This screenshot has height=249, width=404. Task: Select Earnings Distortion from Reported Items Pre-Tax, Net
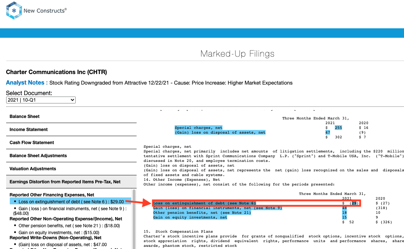pyautogui.click(x=71, y=181)
